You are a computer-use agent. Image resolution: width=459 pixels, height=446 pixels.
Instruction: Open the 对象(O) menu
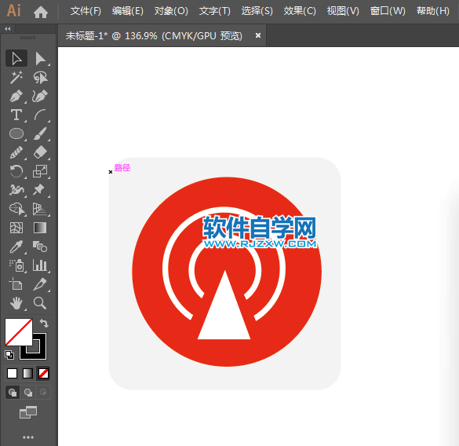(171, 11)
